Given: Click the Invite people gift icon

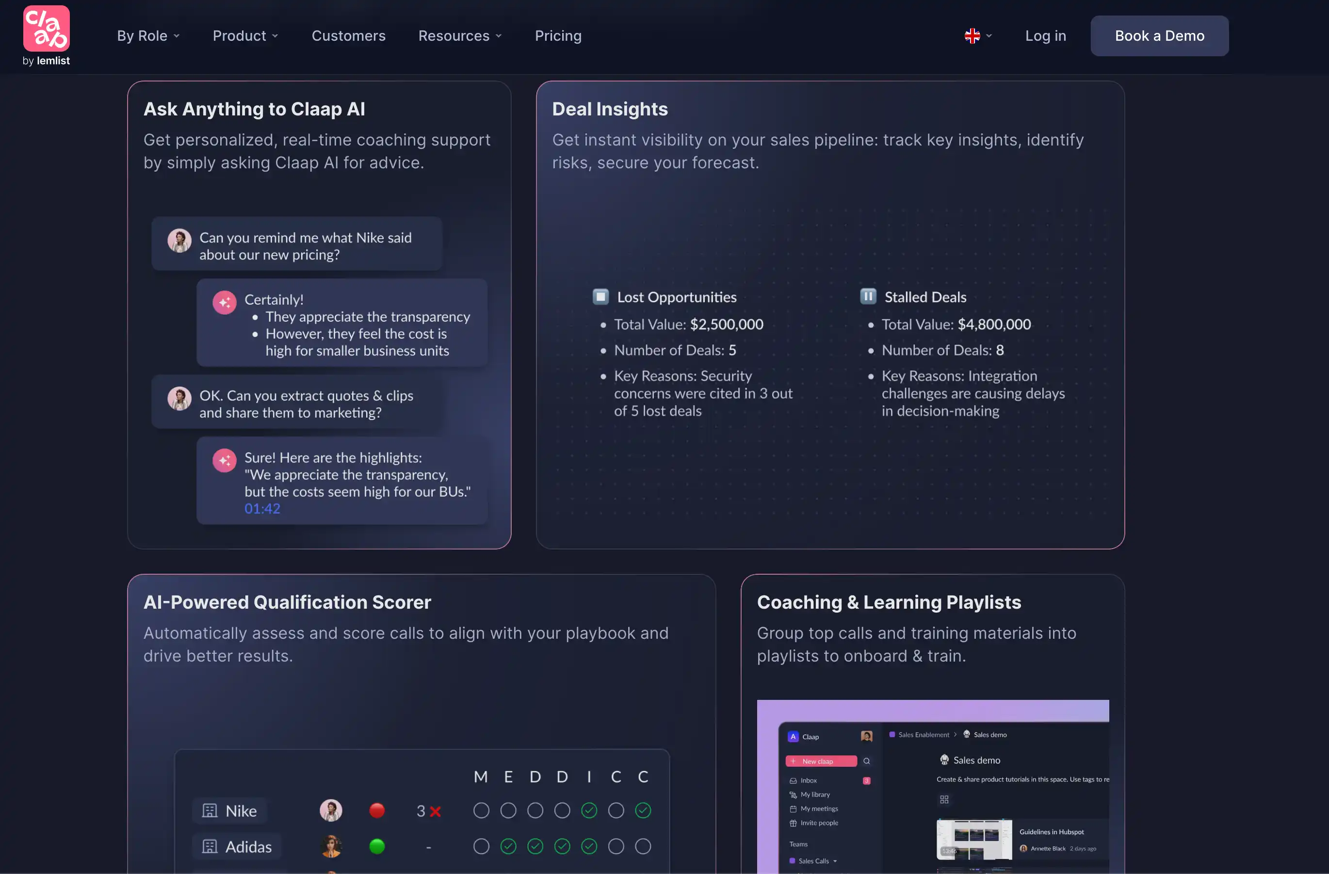Looking at the screenshot, I should [793, 823].
